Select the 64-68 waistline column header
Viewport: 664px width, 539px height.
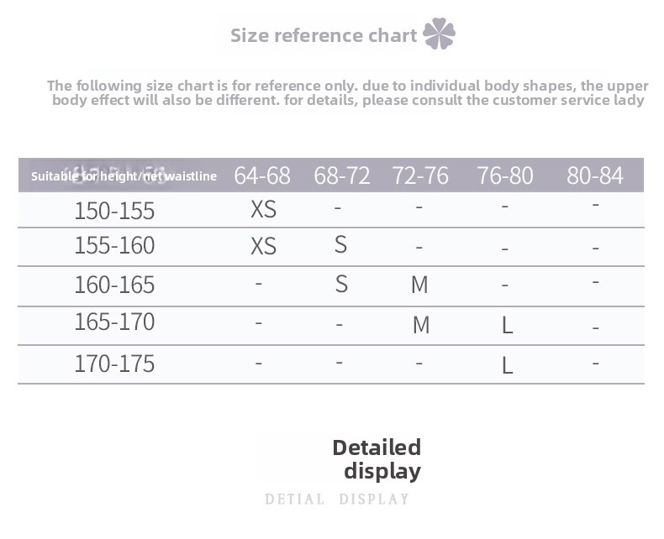pyautogui.click(x=262, y=175)
